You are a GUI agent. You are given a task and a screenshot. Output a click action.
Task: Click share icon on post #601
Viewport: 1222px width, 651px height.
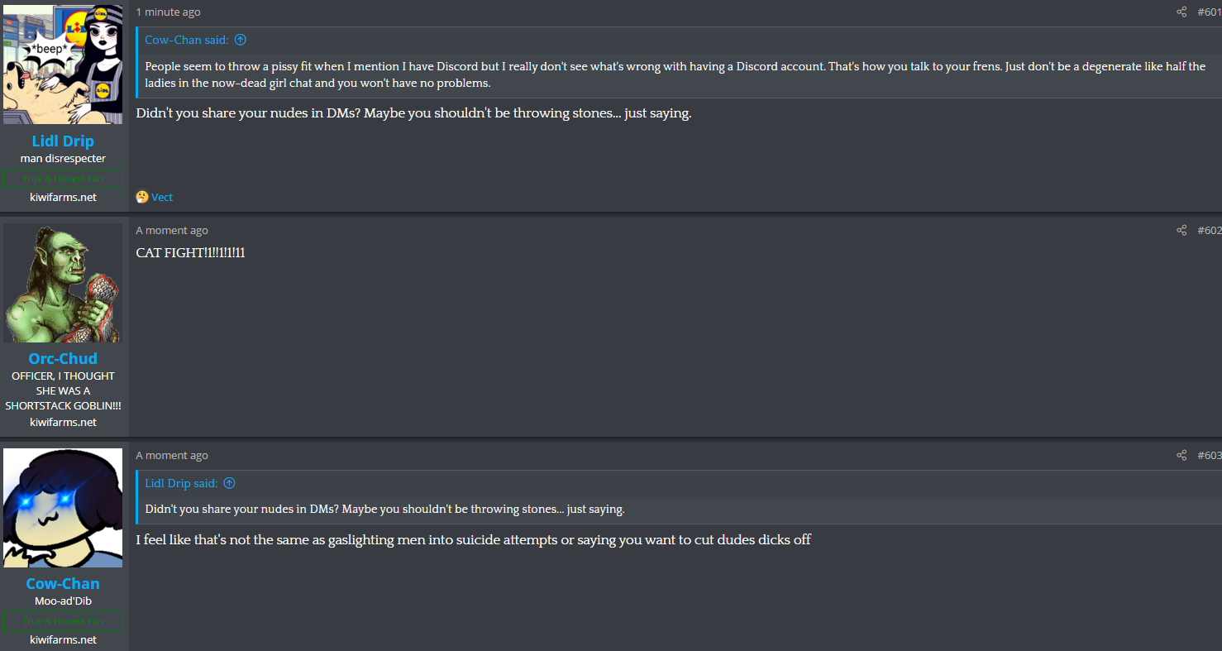point(1181,12)
